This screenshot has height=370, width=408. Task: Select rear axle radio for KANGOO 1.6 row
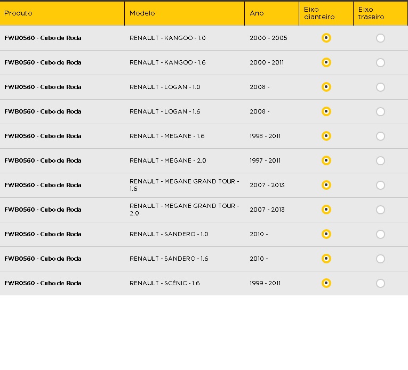pos(380,62)
